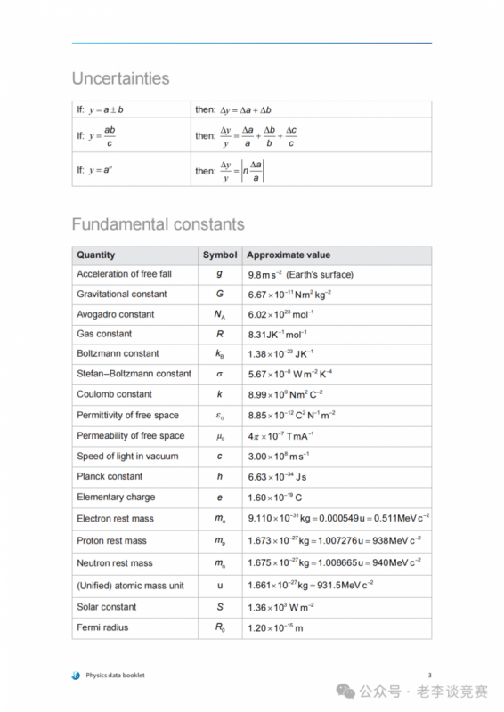This screenshot has width=504, height=712.
Task: Click the Solar constant symbol S
Action: tap(220, 607)
